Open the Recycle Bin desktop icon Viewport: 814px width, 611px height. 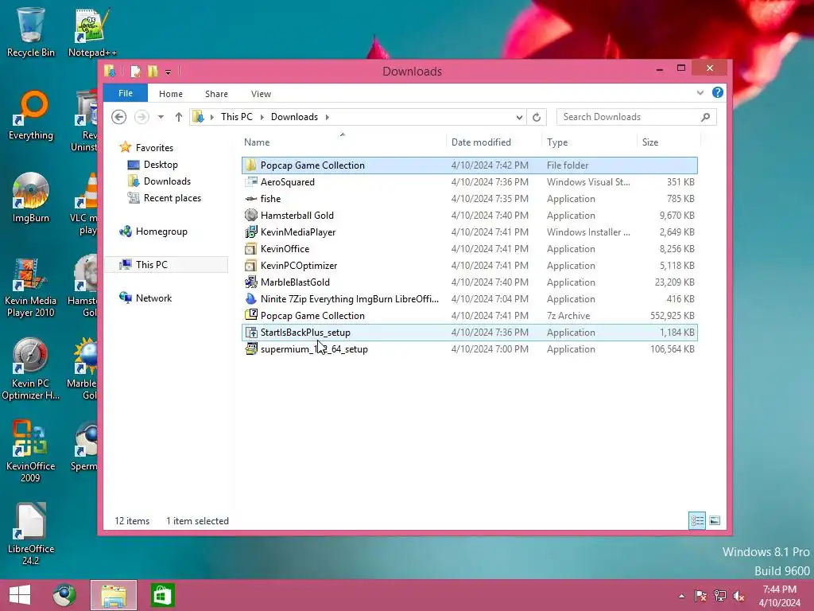coord(31,32)
